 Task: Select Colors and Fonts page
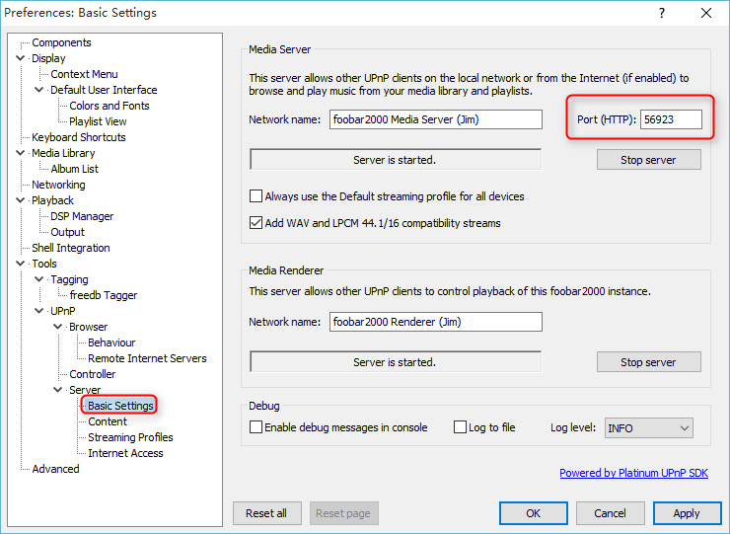pyautogui.click(x=109, y=106)
